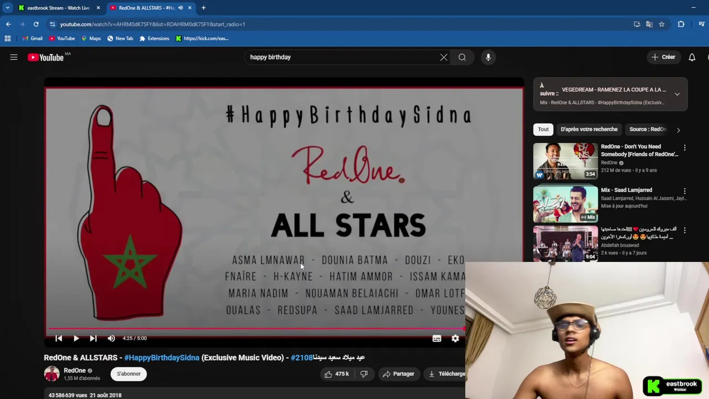Open a new browser tab with plus
The width and height of the screenshot is (709, 399).
[x=203, y=8]
